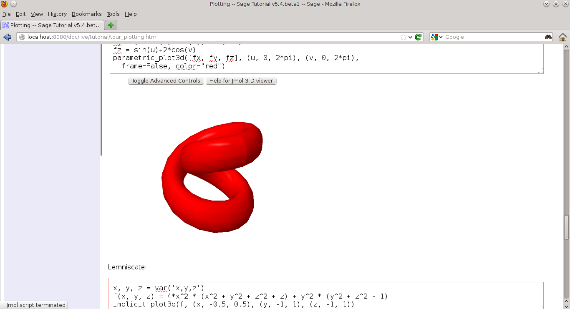
Task: Click the Firefox logo in the title bar
Action: [x=5, y=4]
